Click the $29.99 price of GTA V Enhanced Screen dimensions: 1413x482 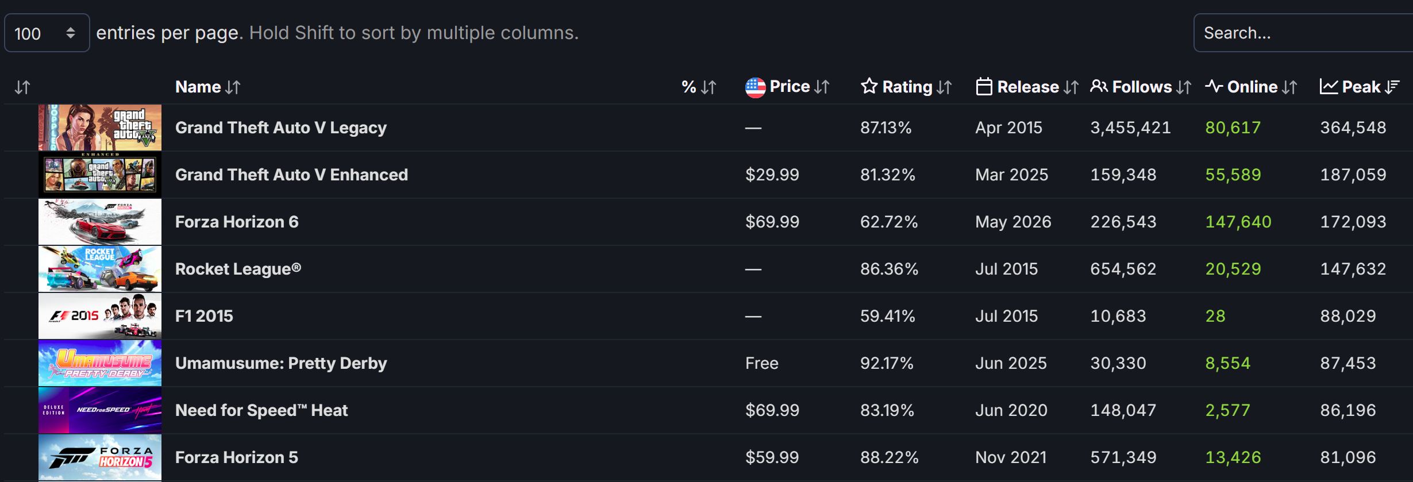(x=772, y=175)
